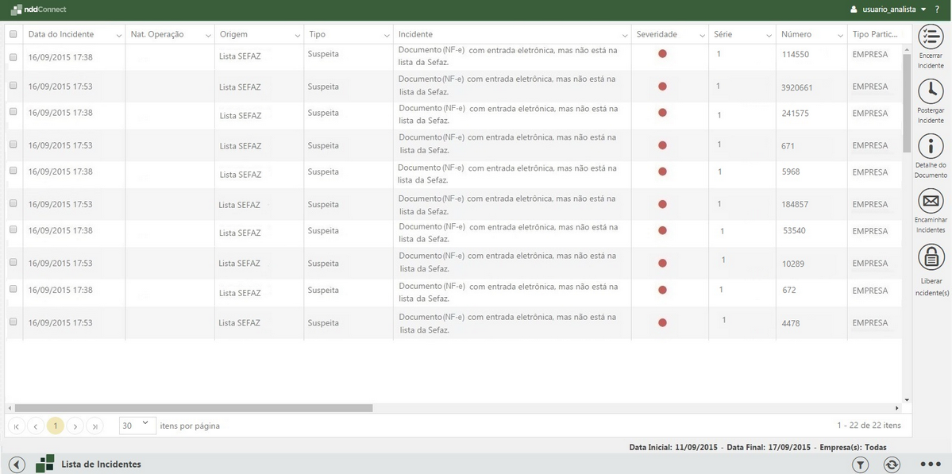Click the Encaminhar Incidentes envelope icon

(930, 202)
